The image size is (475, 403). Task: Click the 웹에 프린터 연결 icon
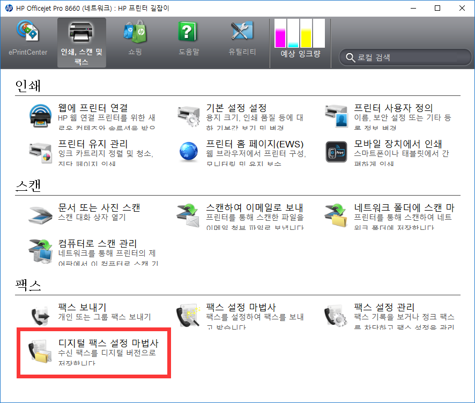[40, 116]
